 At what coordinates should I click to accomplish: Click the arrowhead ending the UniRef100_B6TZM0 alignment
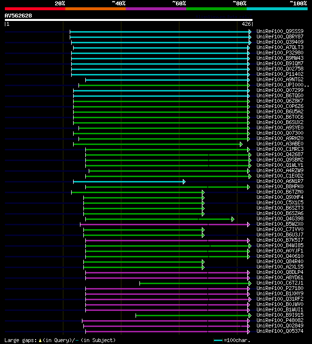pyautogui.click(x=203, y=192)
